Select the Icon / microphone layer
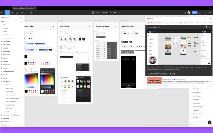 point(11,95)
